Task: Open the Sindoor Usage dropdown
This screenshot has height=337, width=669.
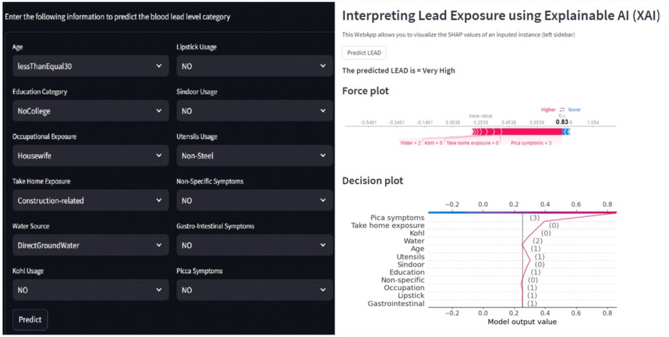Action: [x=255, y=111]
